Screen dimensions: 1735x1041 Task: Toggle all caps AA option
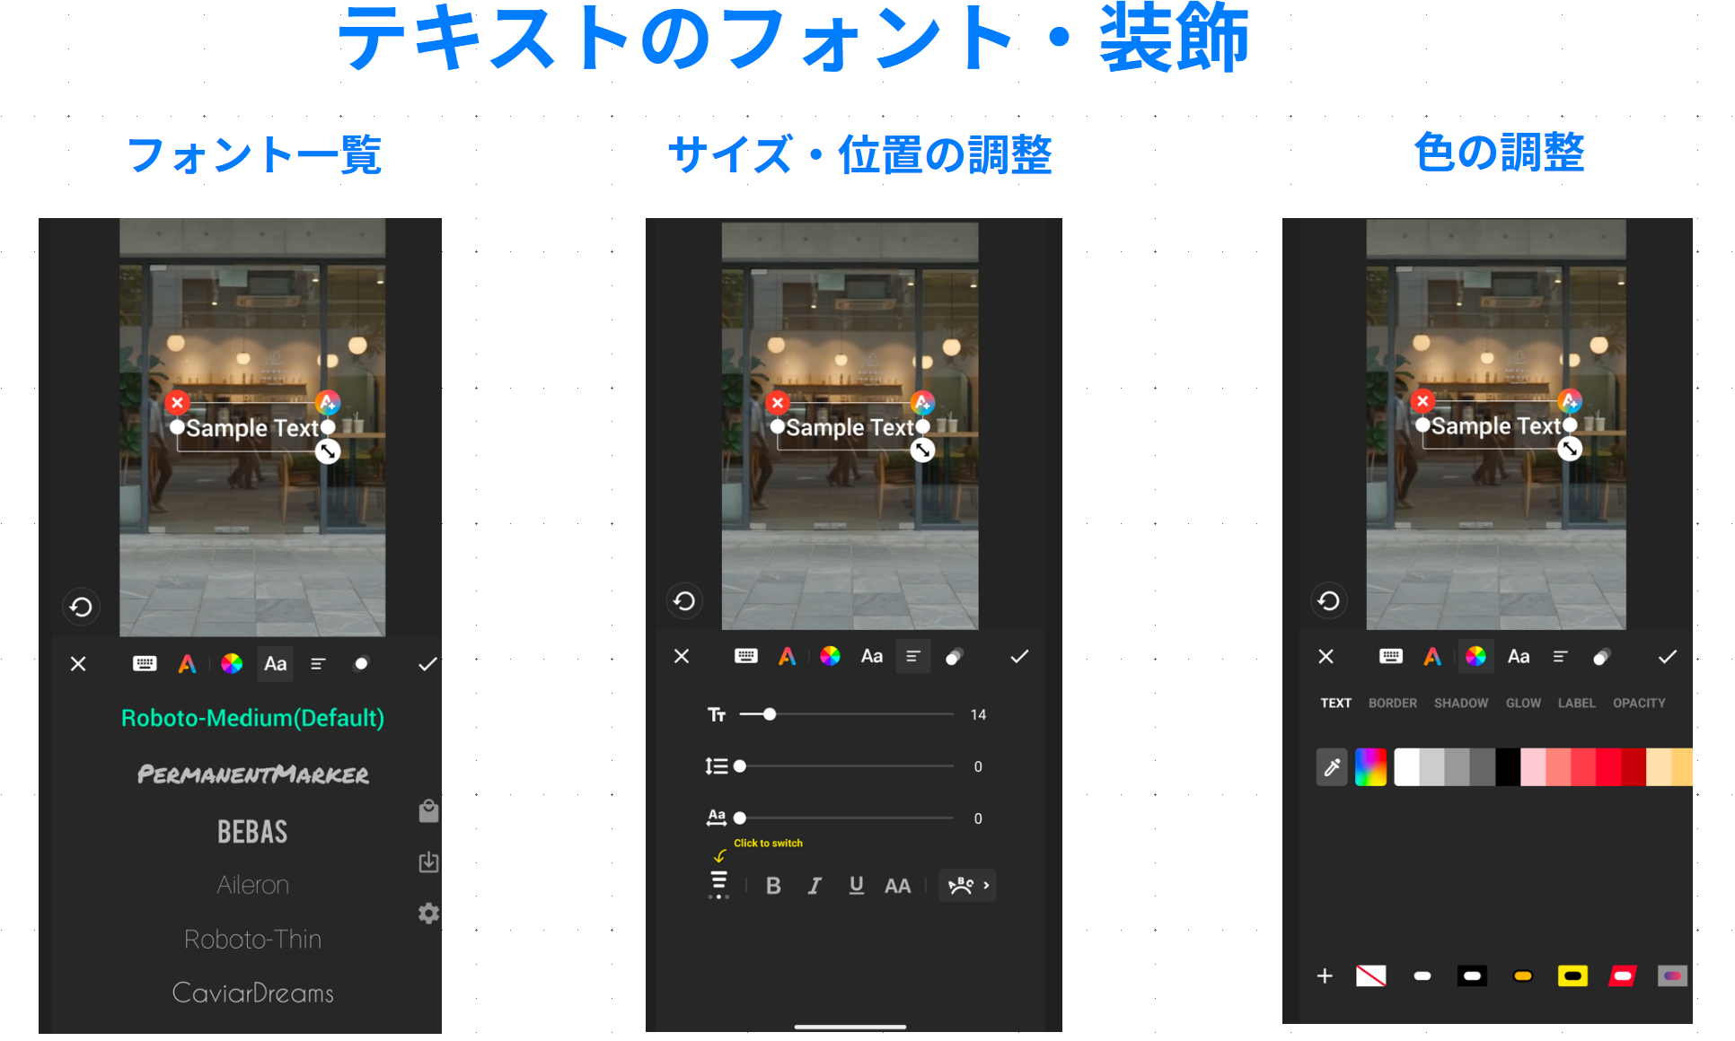click(897, 886)
